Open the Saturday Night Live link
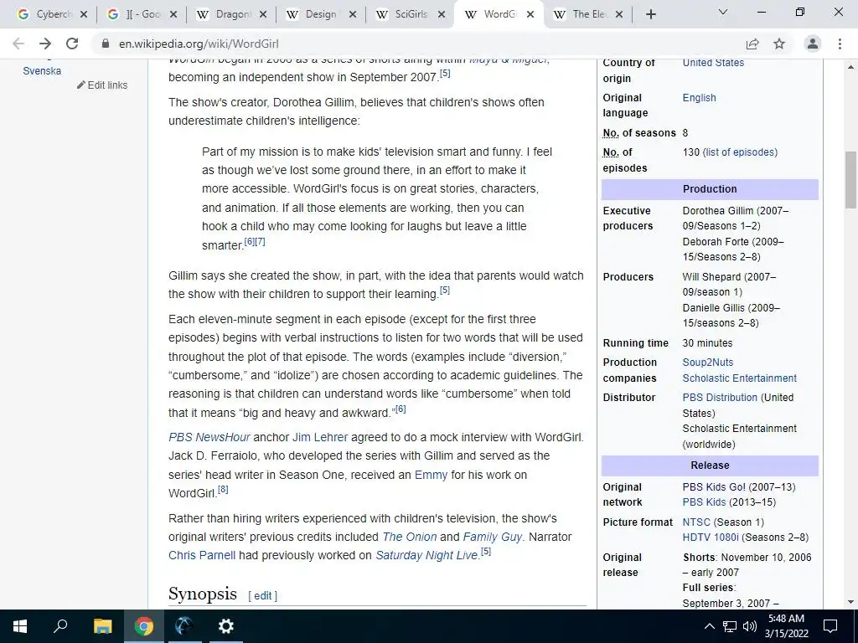The height and width of the screenshot is (643, 858). pos(426,556)
